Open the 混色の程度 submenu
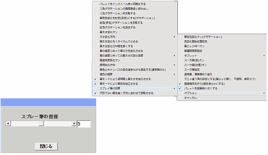 coord(106,74)
